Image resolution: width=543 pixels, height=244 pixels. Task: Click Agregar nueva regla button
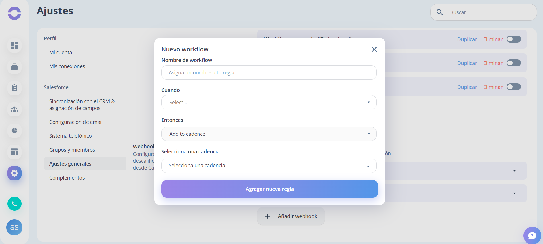tap(270, 189)
